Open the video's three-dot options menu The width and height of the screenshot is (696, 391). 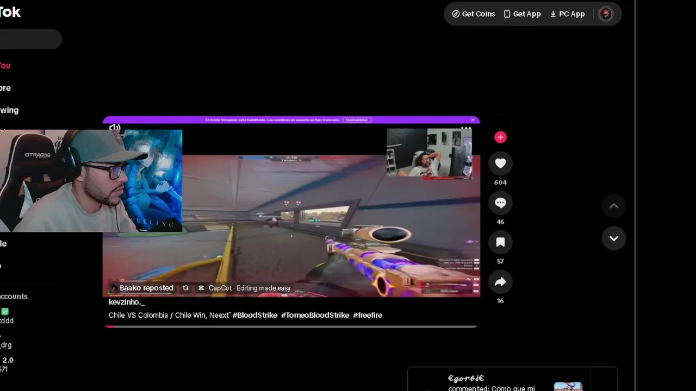[x=466, y=129]
